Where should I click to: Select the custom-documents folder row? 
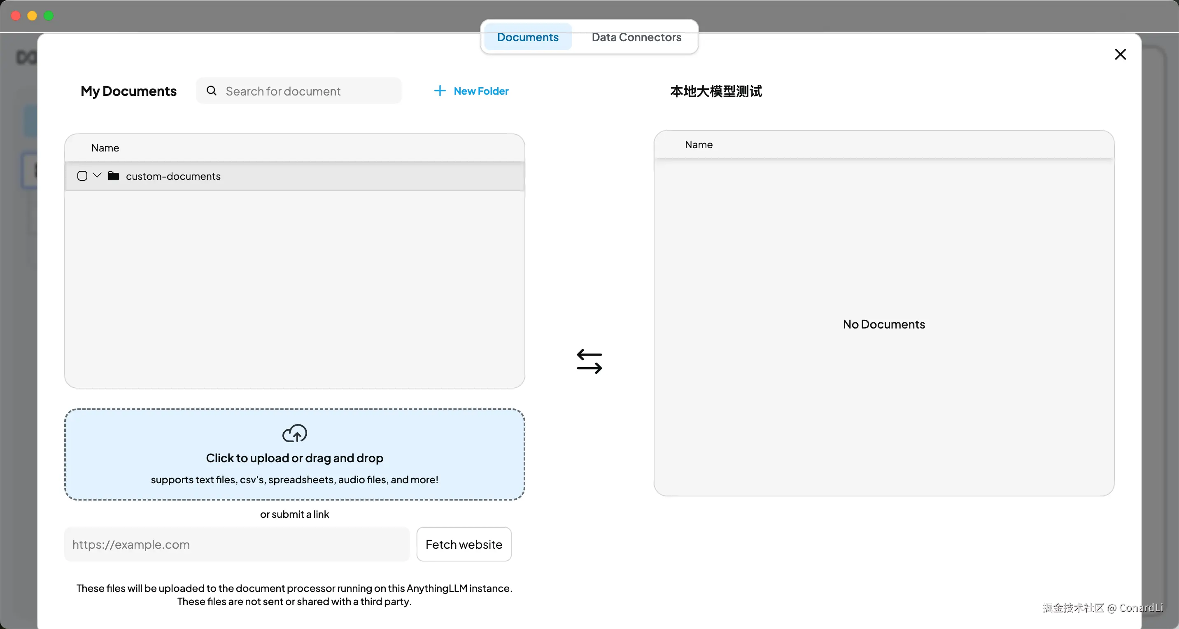click(x=320, y=176)
